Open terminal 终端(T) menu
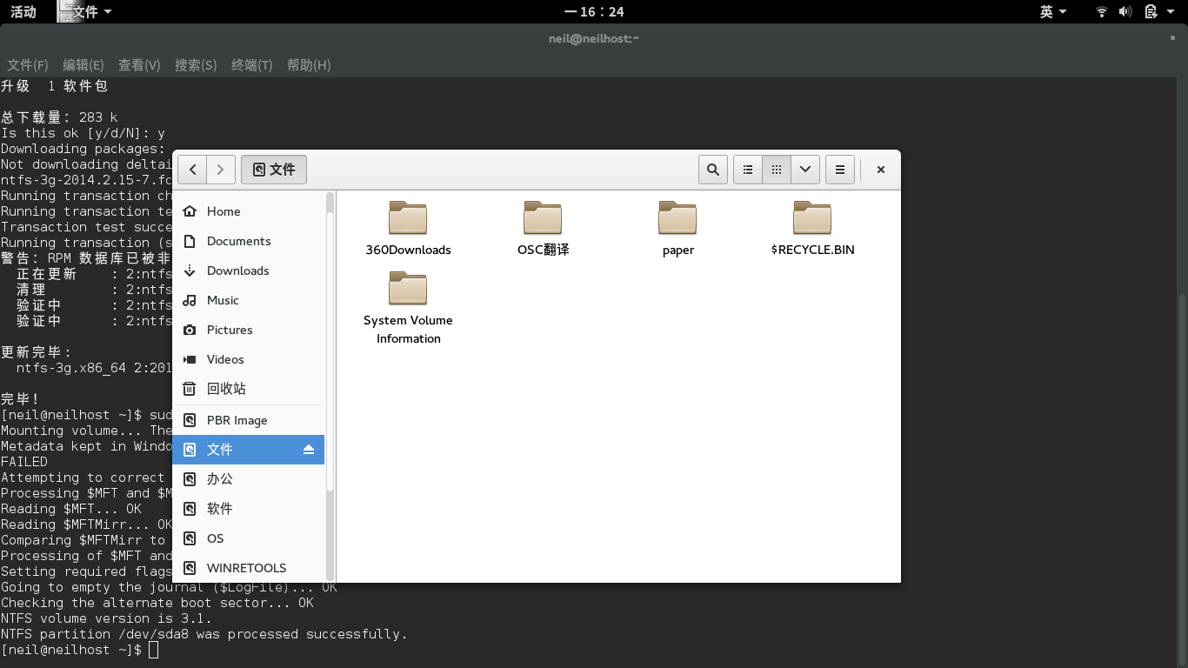Image resolution: width=1188 pixels, height=668 pixels. (x=252, y=65)
